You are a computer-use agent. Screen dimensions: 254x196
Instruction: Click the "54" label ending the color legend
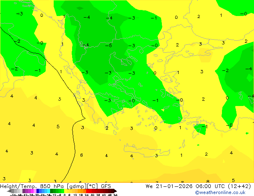pyautogui.click(x=115, y=195)
